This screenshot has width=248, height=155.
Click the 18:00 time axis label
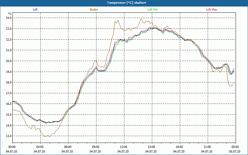[x=180, y=147]
